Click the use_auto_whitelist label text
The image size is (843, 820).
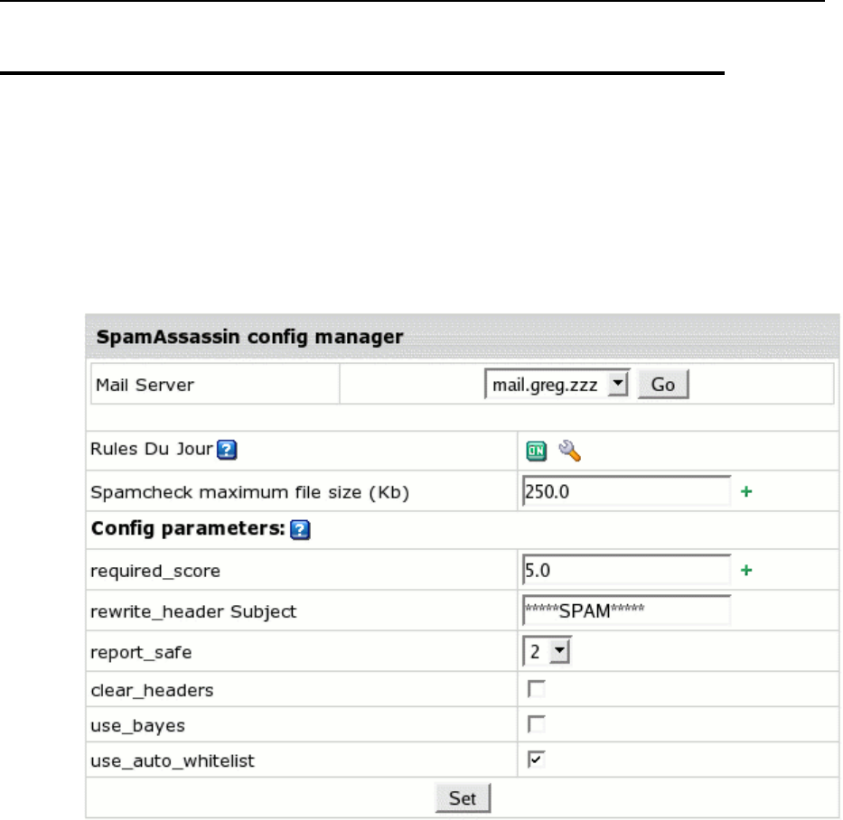tap(173, 761)
